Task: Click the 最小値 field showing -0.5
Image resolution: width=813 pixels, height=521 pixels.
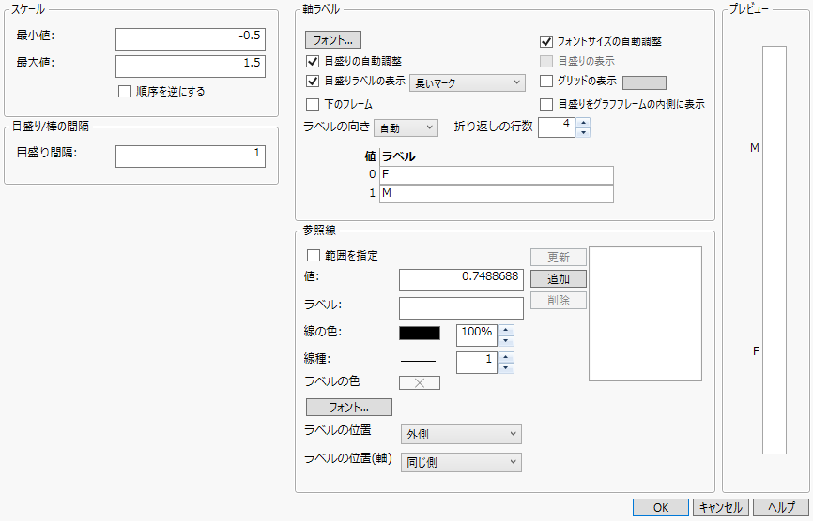Action: [x=191, y=39]
